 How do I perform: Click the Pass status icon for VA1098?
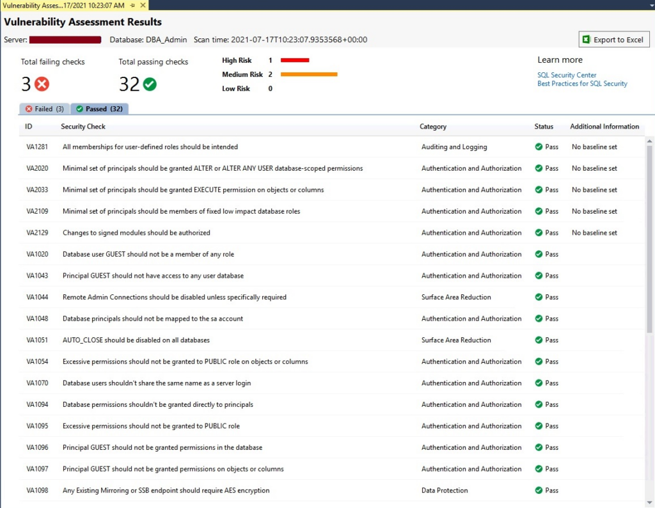539,491
